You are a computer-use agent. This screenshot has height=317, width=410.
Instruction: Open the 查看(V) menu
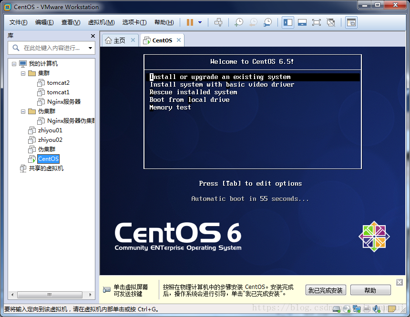pyautogui.click(x=71, y=22)
